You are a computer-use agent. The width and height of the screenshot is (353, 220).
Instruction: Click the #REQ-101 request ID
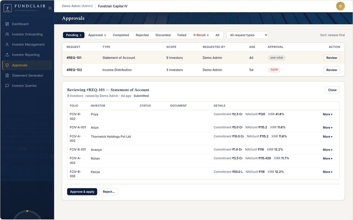click(x=74, y=58)
